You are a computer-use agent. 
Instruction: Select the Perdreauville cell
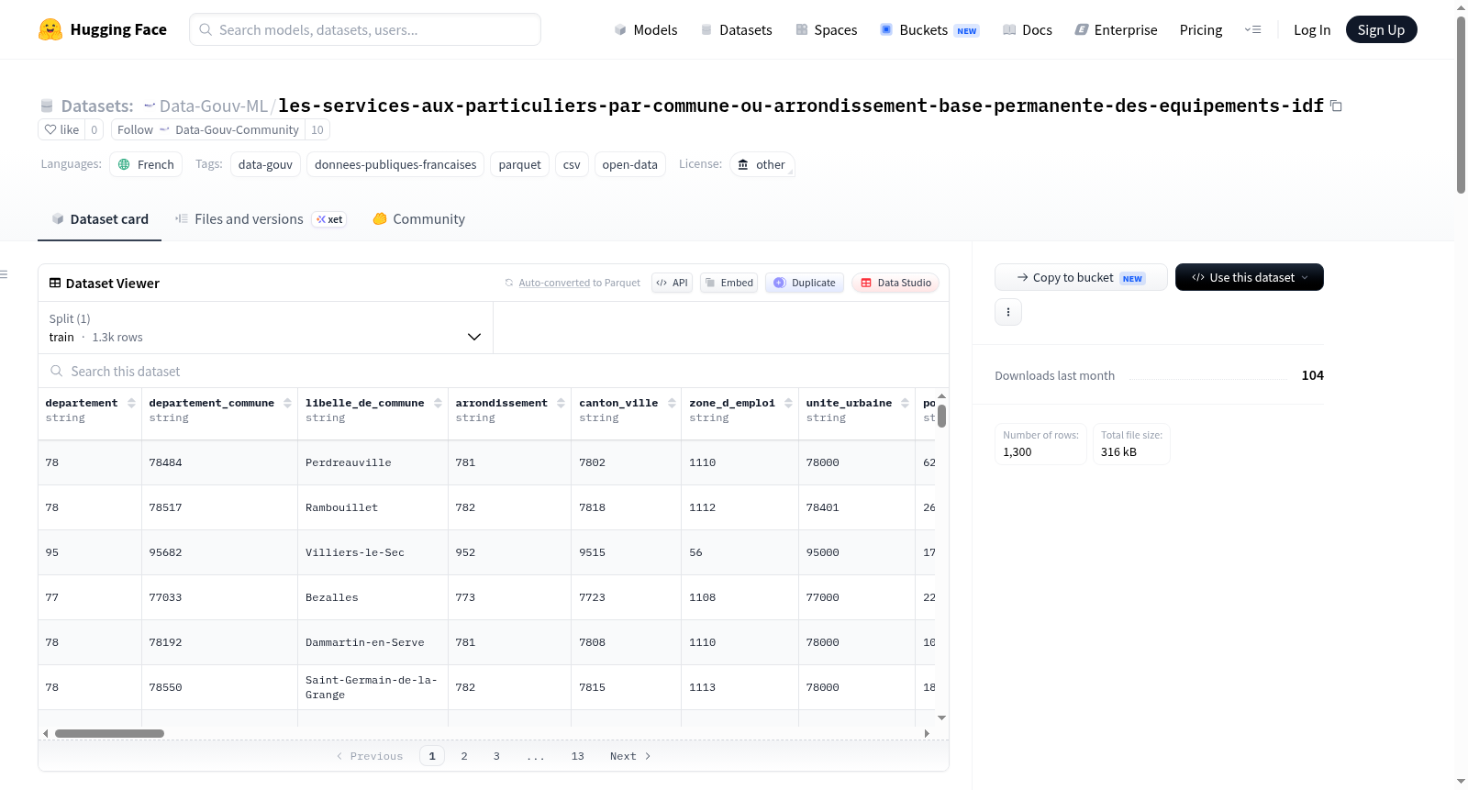[x=373, y=462]
